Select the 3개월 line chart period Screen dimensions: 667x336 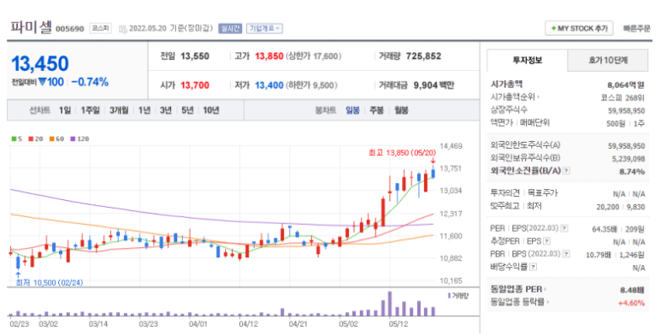[x=119, y=110]
